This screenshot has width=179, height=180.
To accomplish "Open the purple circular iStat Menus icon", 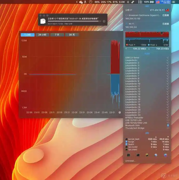I will pyautogui.click(x=165, y=155).
